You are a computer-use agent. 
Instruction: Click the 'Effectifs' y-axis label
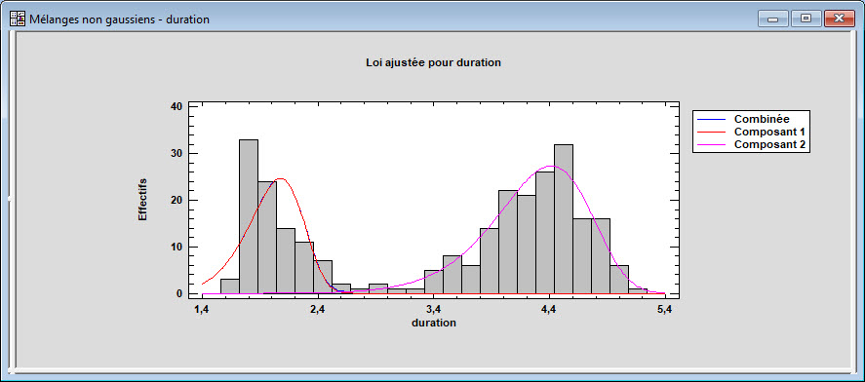[142, 200]
